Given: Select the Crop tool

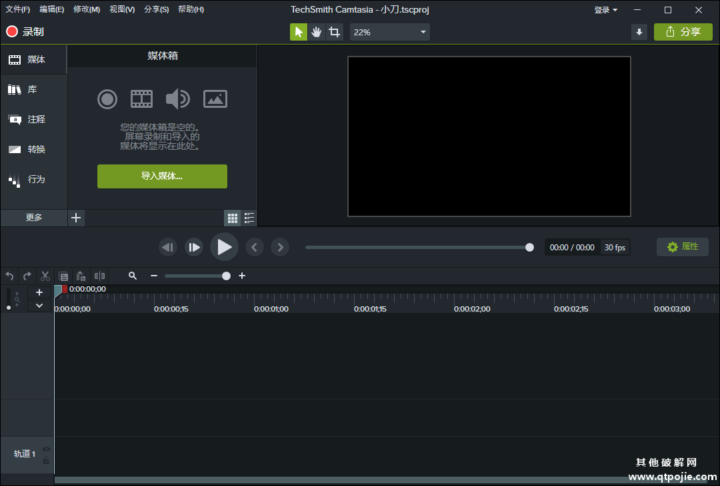Looking at the screenshot, I should [x=335, y=32].
